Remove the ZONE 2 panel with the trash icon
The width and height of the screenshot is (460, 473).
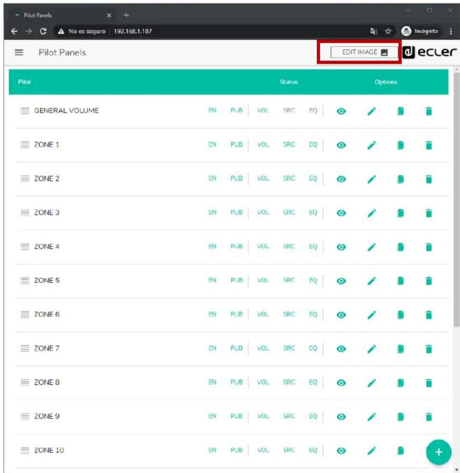(x=429, y=179)
